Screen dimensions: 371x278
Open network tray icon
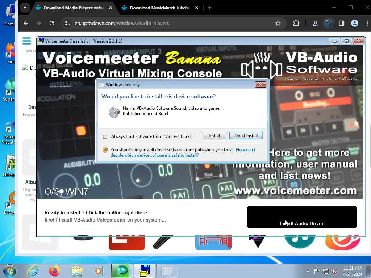326,271
